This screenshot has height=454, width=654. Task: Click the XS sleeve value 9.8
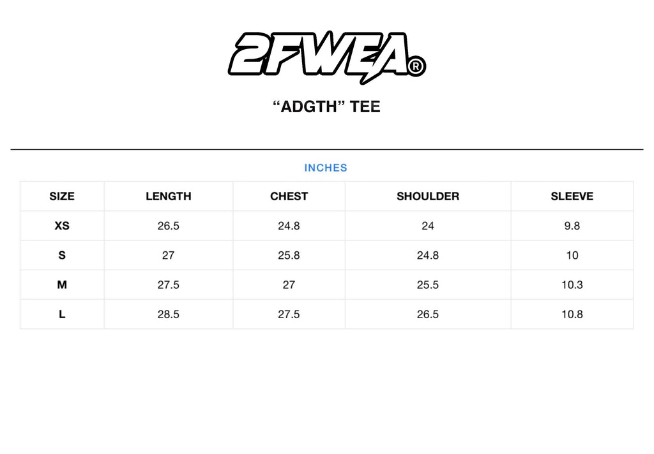tap(572, 226)
